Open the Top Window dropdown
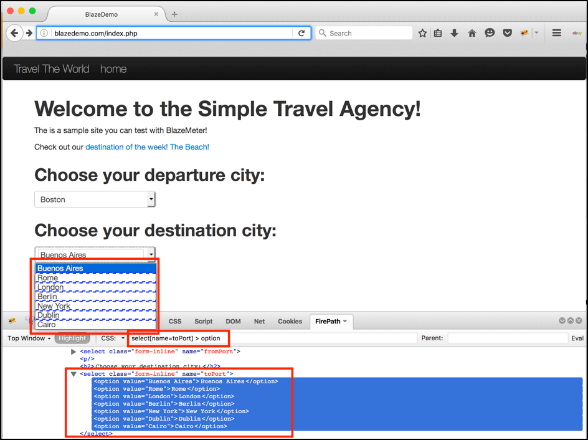Image resolution: width=588 pixels, height=440 pixels. point(29,338)
